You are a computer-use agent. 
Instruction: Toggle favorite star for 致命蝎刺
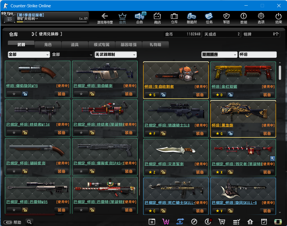click(81, 94)
